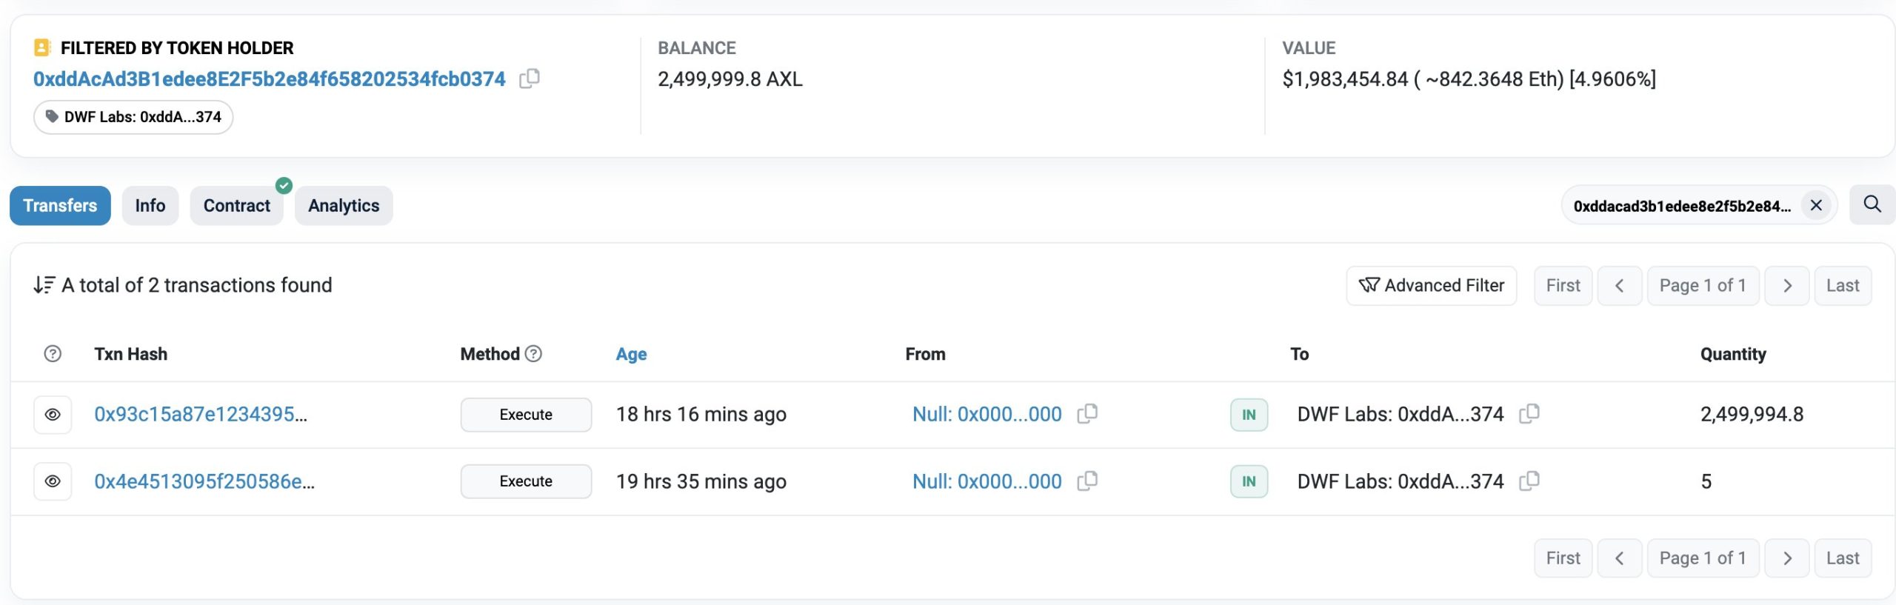Screen dimensions: 1896x605
Task: Go to next page, top pagination arrow
Action: click(x=1786, y=285)
